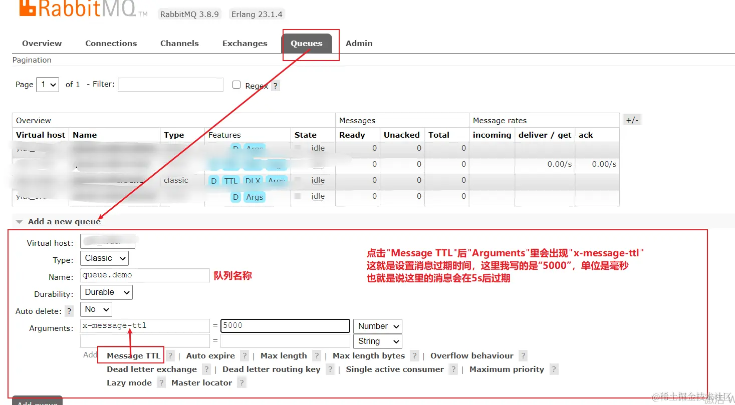Viewport: 735px width, 405px height.
Task: Switch to the Connections tab
Action: click(111, 43)
